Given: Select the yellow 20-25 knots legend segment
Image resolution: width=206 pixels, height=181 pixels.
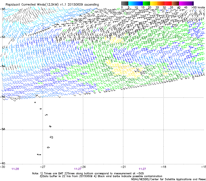Looking at the screenshot, I should (154, 3).
